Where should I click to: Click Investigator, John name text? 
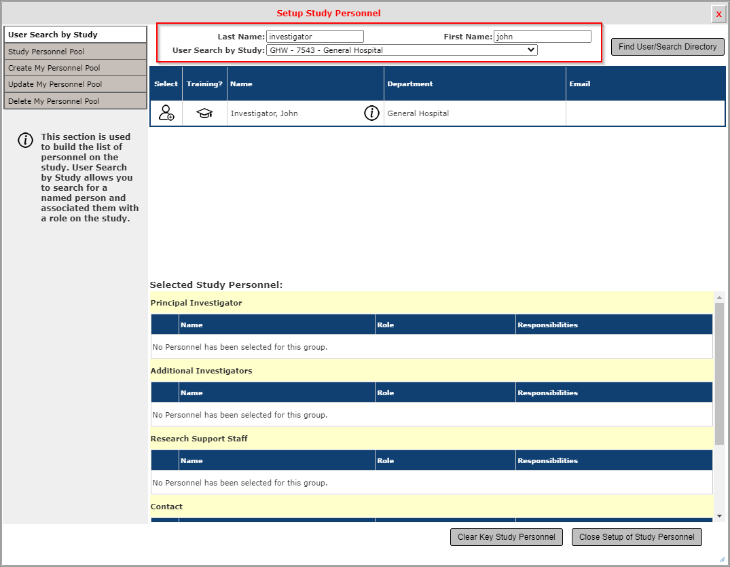click(x=264, y=113)
